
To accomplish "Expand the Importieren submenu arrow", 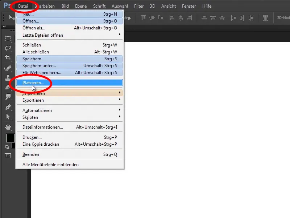I will [120, 92].
